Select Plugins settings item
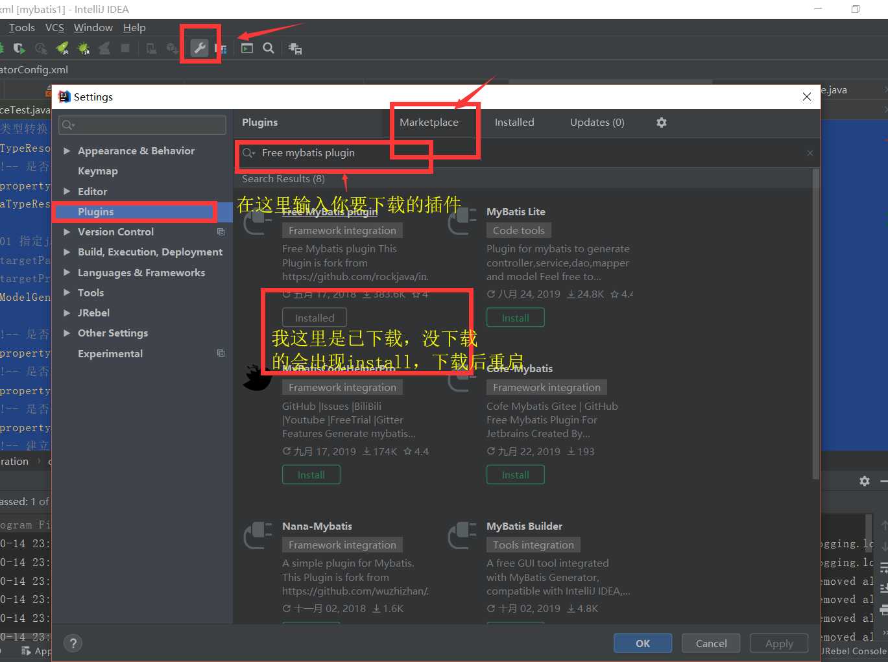888x662 pixels. (x=143, y=212)
